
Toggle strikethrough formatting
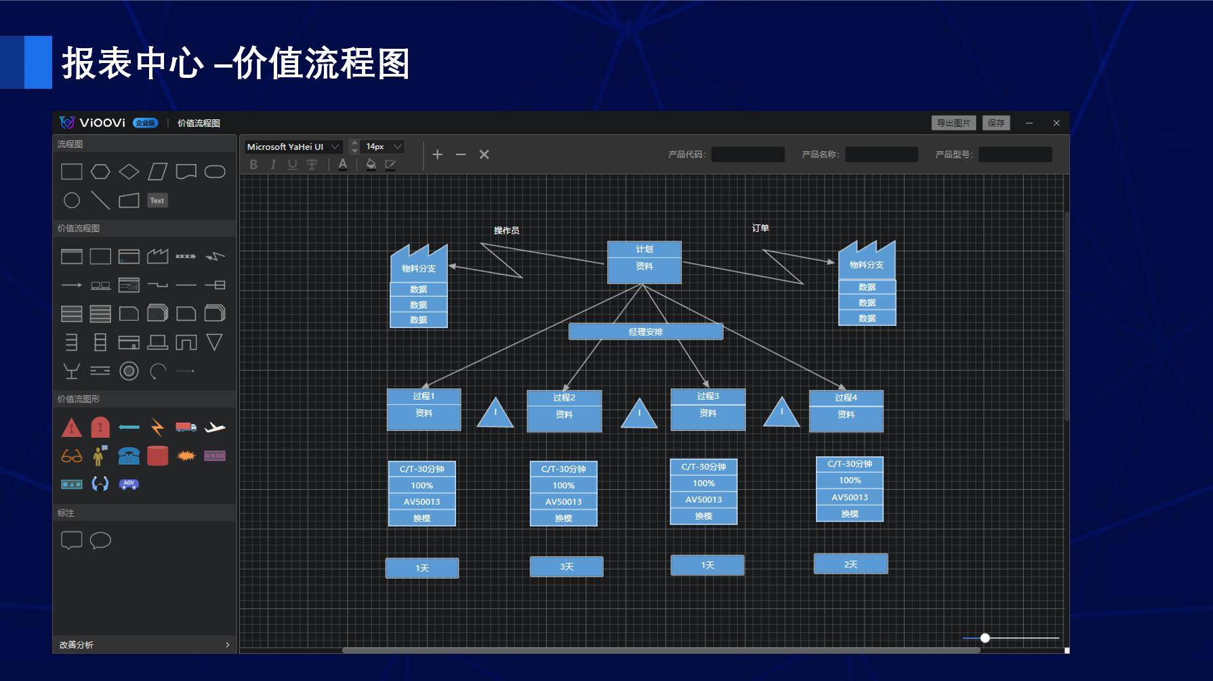312,164
